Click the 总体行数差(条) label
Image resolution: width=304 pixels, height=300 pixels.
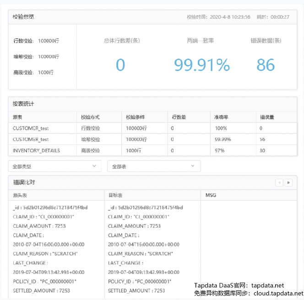click(122, 41)
